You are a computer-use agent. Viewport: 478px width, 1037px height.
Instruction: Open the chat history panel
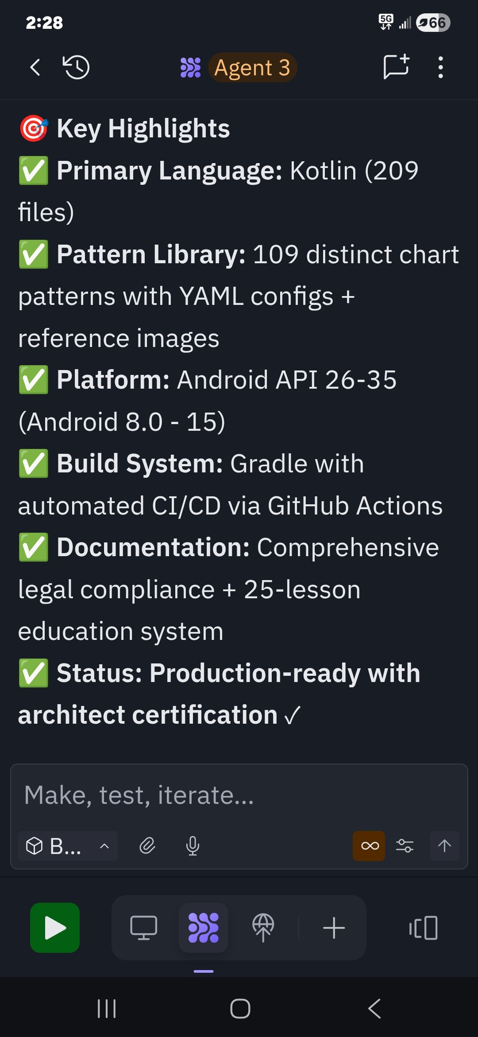(75, 68)
